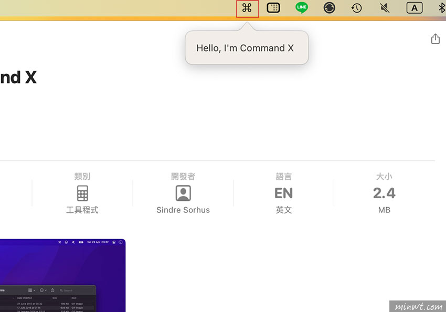
Task: Click the 開發者 heading
Action: (183, 177)
